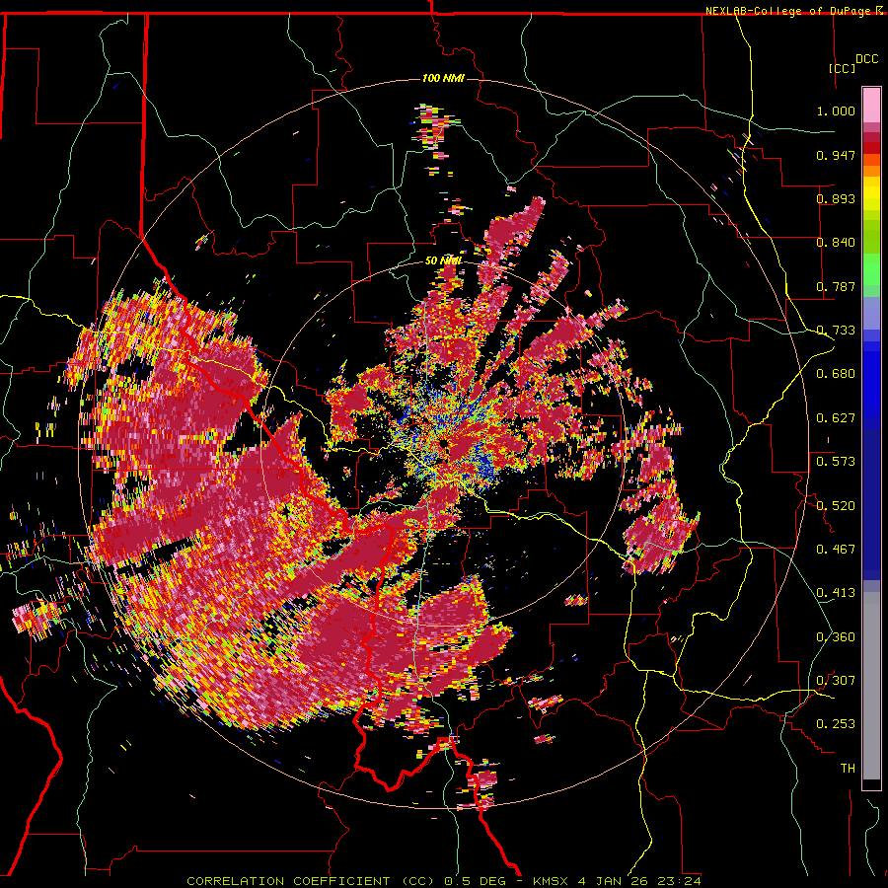The height and width of the screenshot is (888, 888).
Task: Click the 0.307 legend value
Action: 836,681
